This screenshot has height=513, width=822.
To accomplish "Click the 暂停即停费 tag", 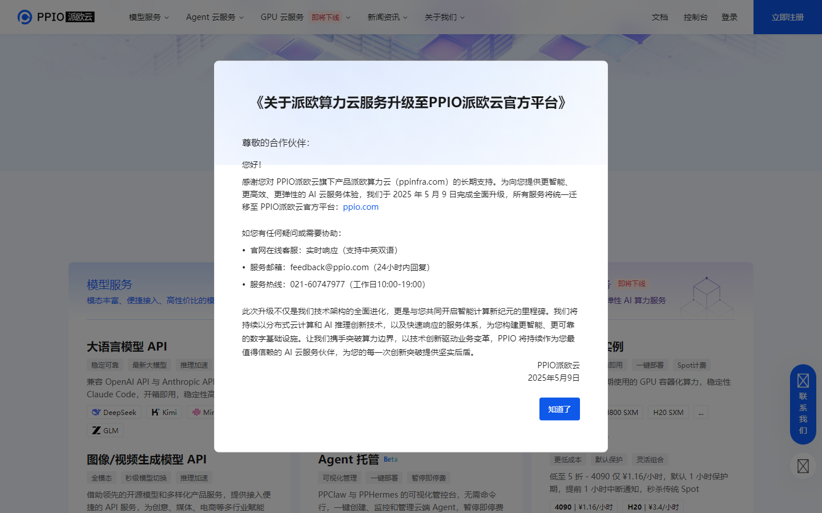I will [x=429, y=478].
